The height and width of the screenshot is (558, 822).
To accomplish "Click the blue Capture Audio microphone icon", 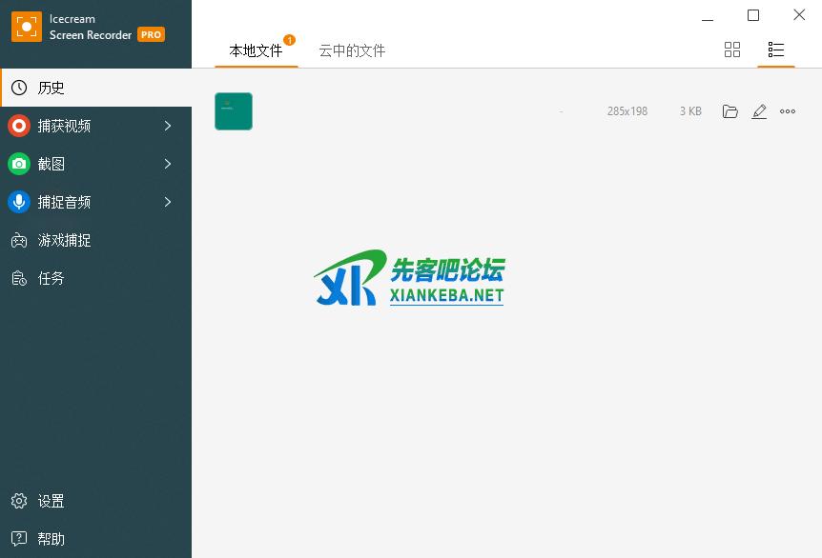I will [19, 202].
